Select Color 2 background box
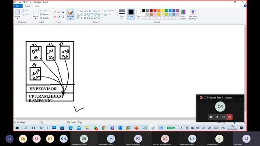The width and height of the screenshot is (260, 146). coord(138,15)
